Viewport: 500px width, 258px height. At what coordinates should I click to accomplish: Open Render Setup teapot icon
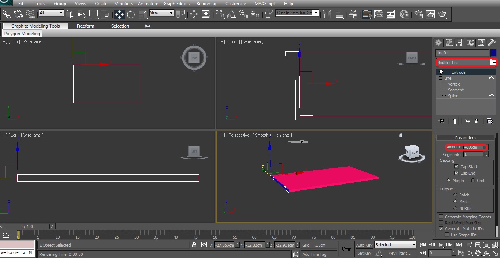click(x=418, y=14)
